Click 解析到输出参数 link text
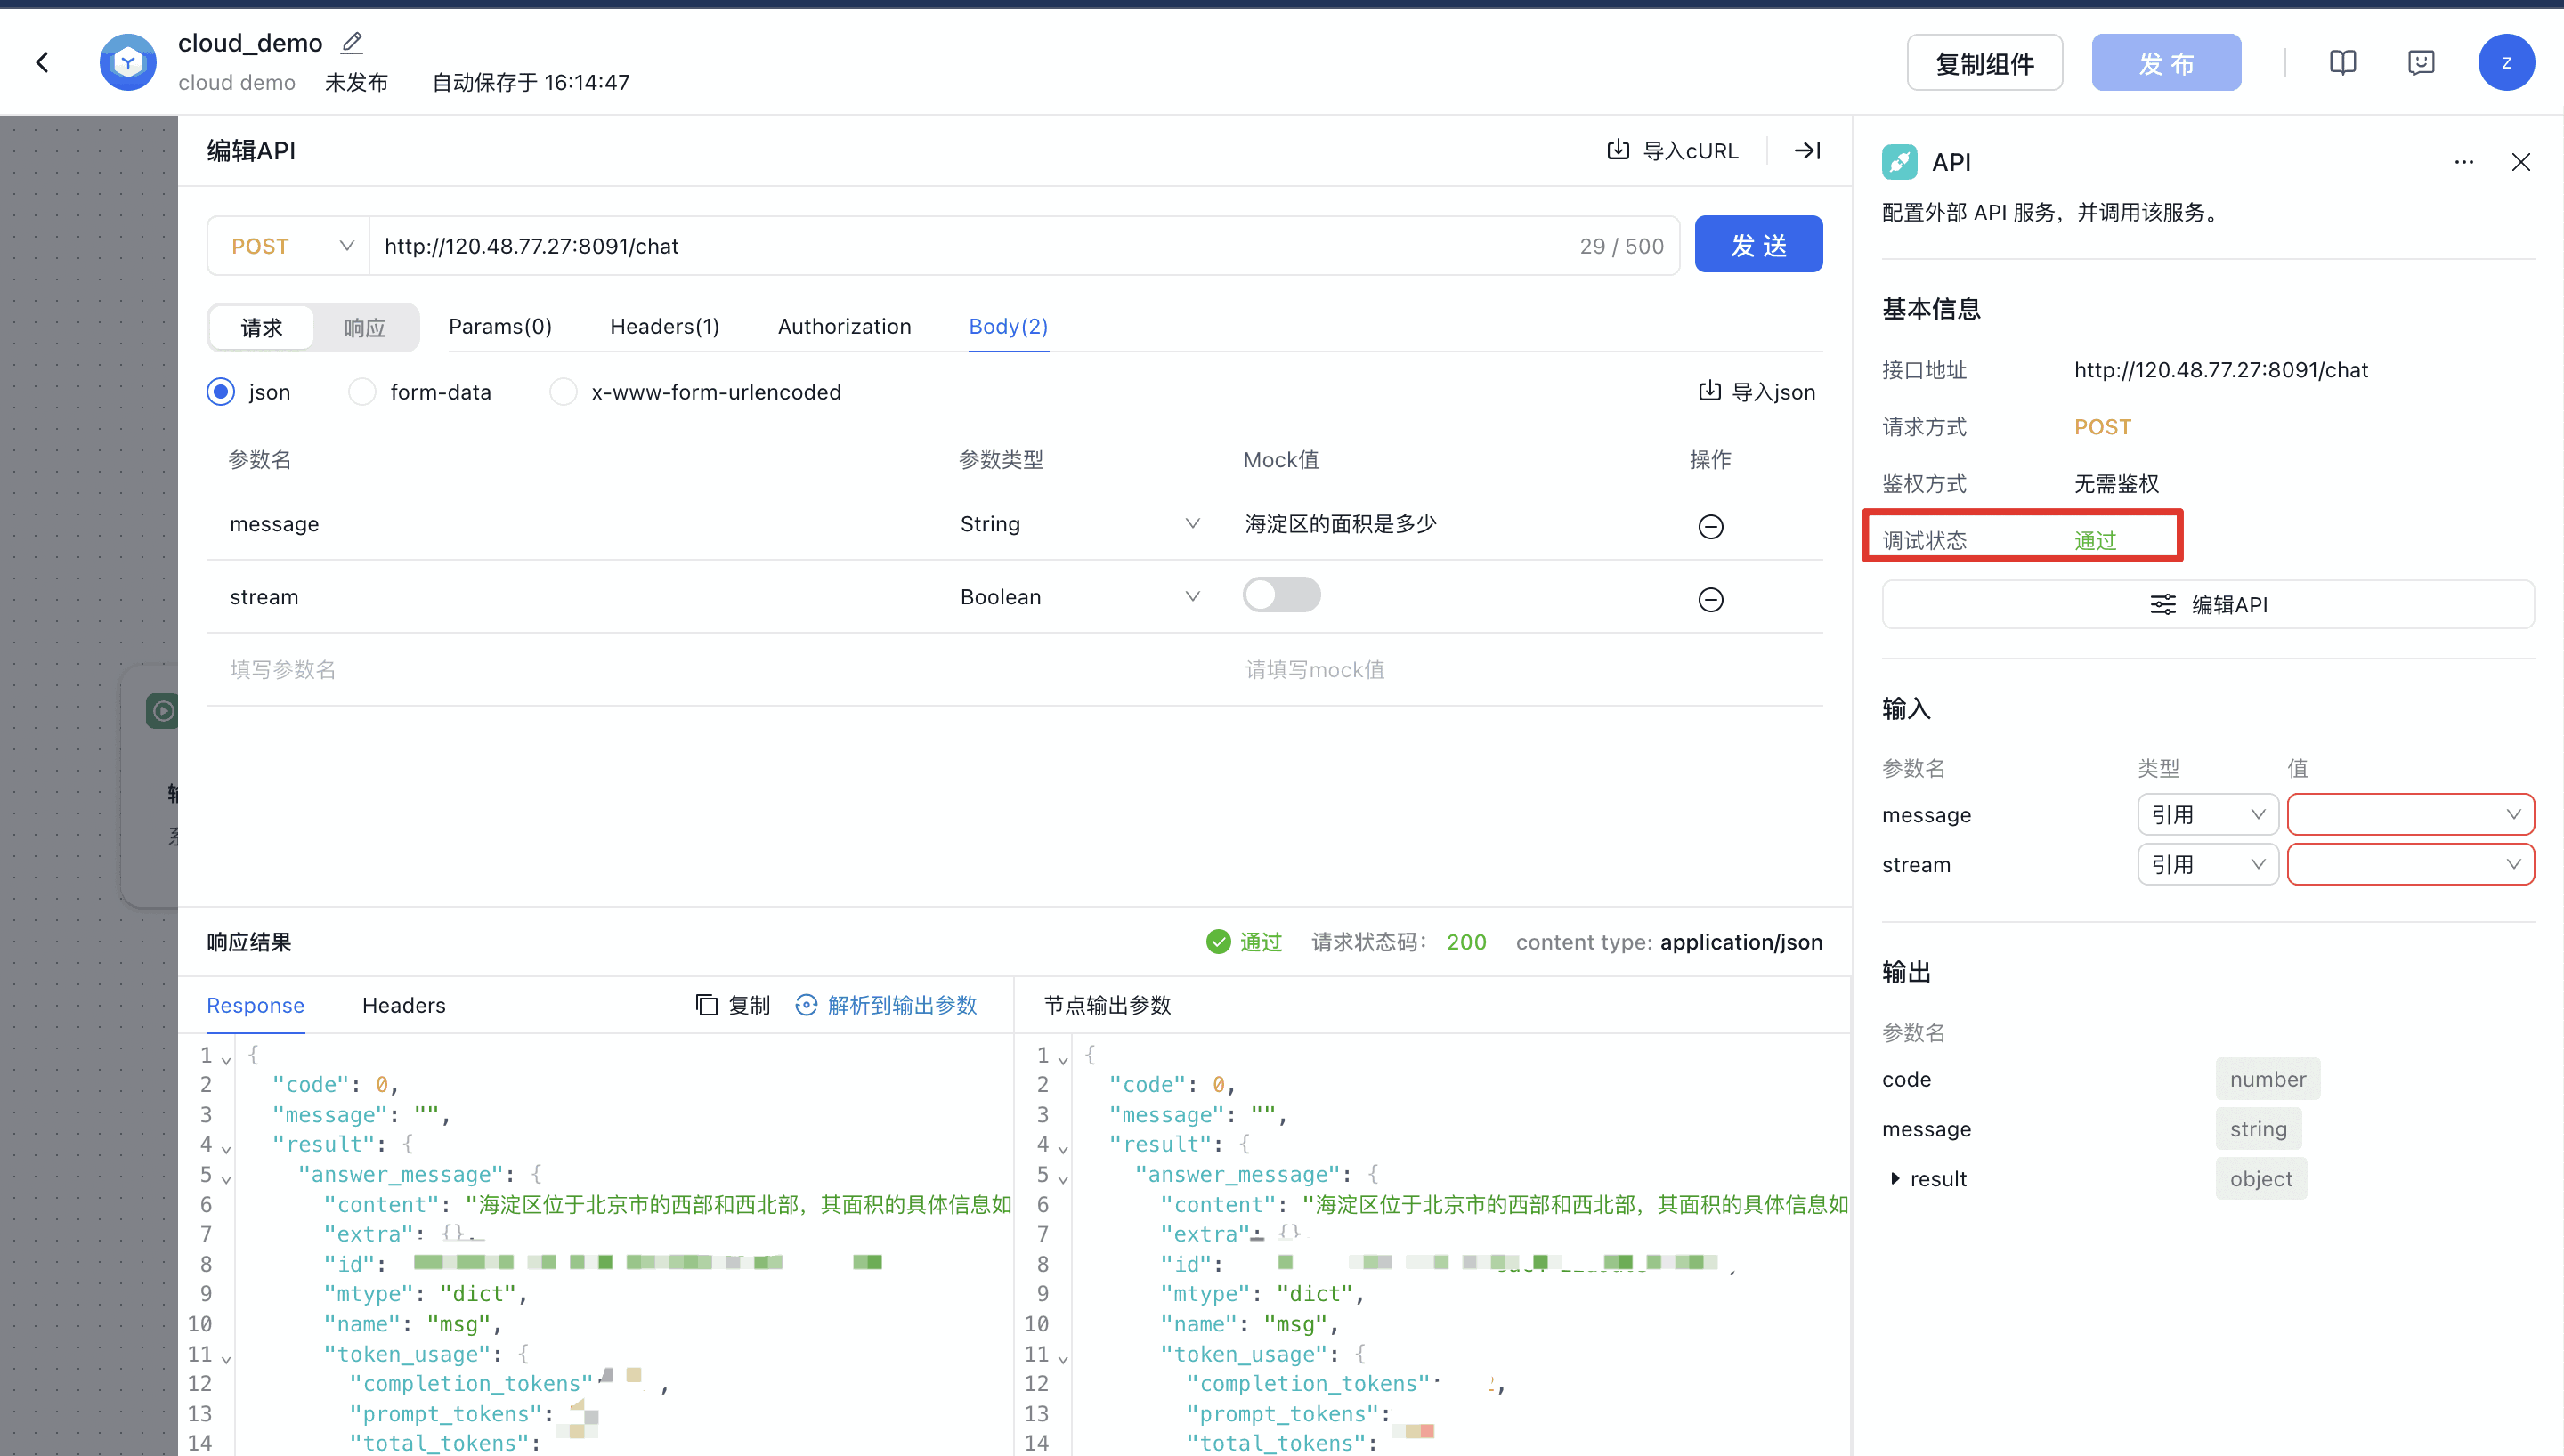This screenshot has width=2564, height=1456. tap(902, 1005)
